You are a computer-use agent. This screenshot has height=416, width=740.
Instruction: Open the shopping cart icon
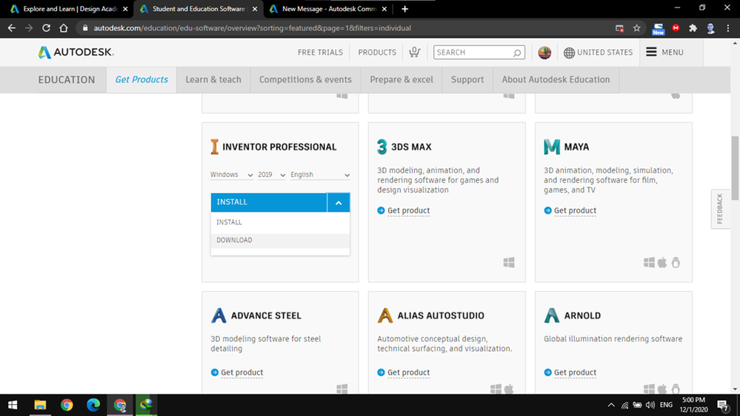[x=414, y=52]
